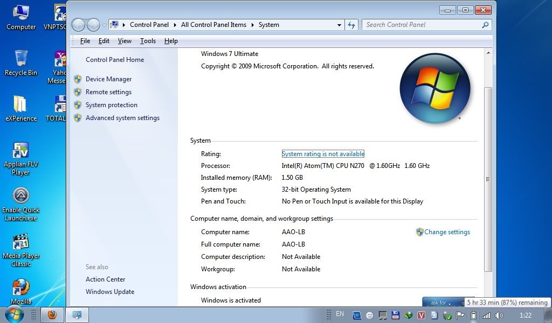Image resolution: width=552 pixels, height=323 pixels.
Task: Click the floppy disk save tray icon
Action: pos(396,315)
